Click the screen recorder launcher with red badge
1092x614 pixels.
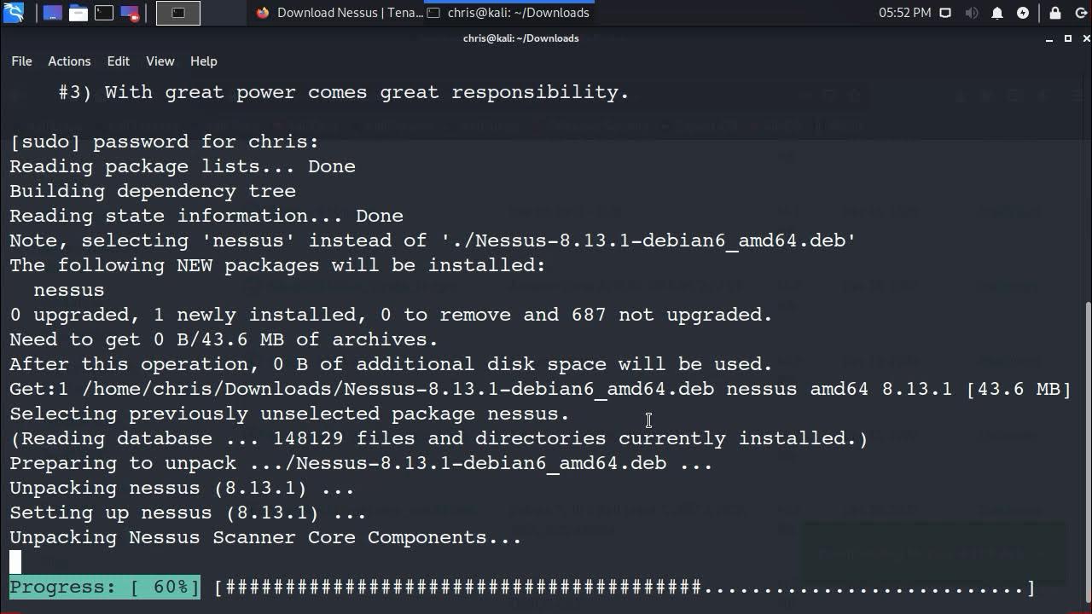point(130,13)
